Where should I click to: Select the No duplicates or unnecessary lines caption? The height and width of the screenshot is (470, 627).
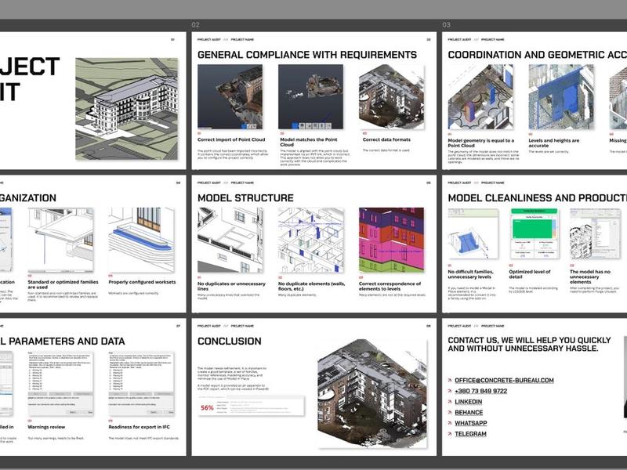[231, 286]
